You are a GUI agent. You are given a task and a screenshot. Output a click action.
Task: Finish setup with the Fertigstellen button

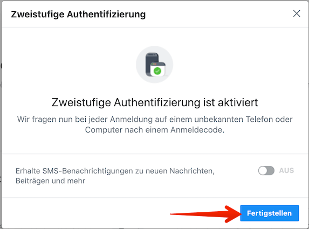(x=270, y=213)
